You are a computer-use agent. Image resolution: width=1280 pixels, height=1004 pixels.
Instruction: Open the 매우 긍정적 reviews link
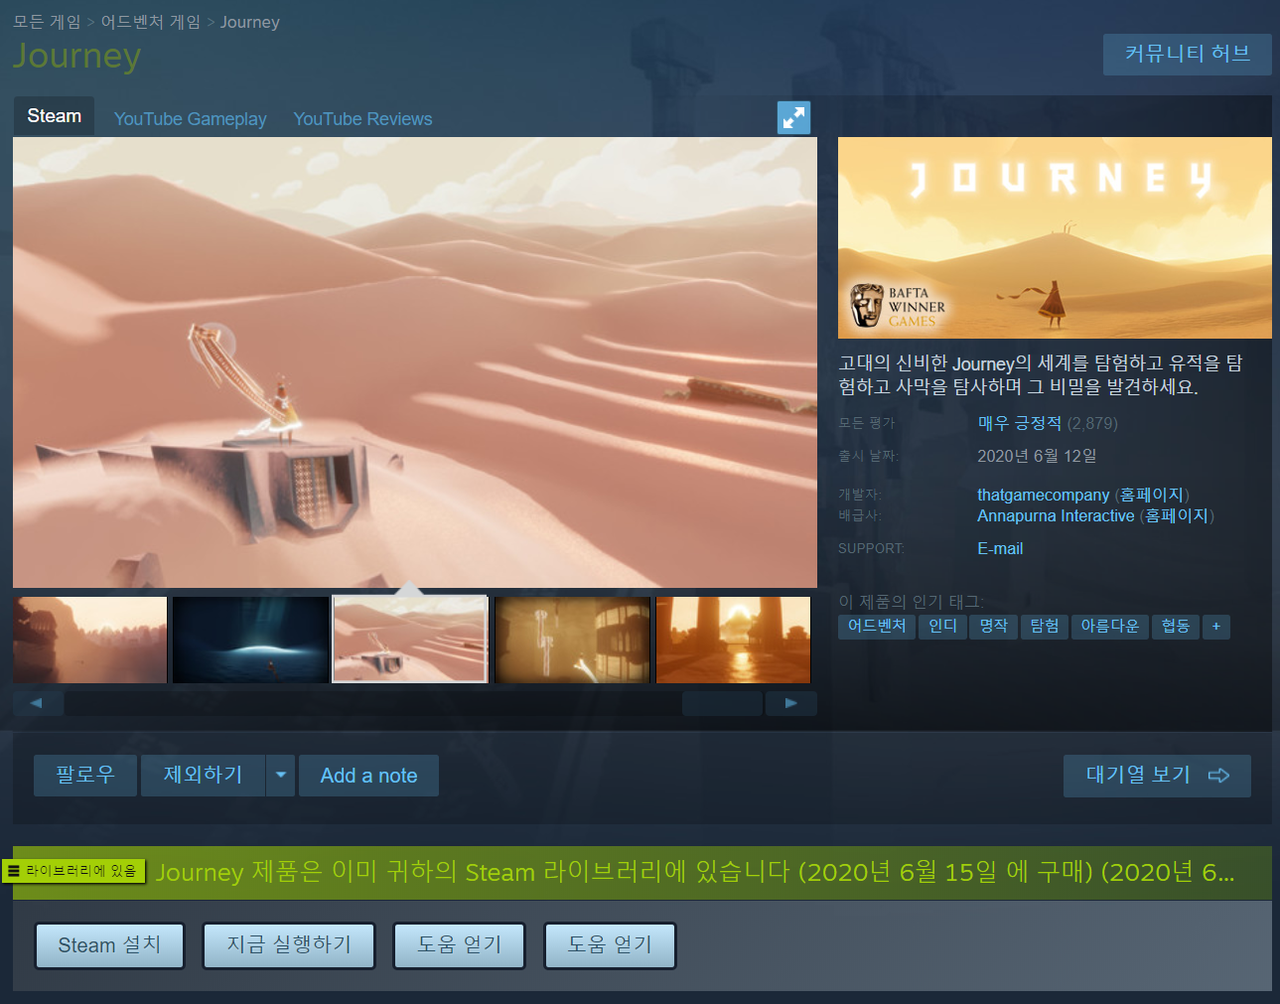1020,423
